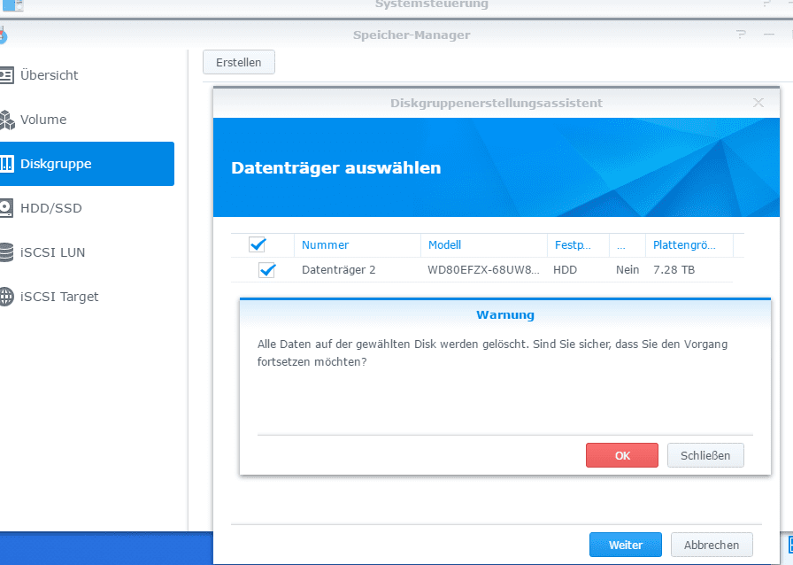Click the Speicher-Manager app icon in title bar

[x=4, y=35]
